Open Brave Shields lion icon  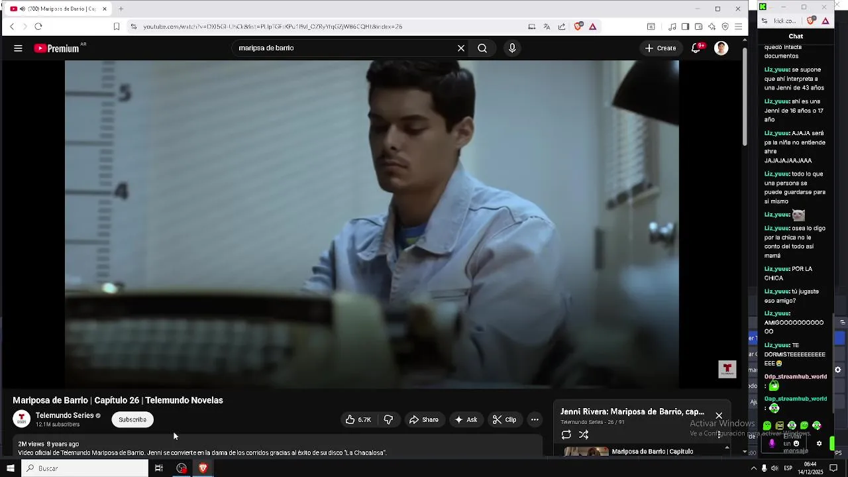(x=578, y=26)
